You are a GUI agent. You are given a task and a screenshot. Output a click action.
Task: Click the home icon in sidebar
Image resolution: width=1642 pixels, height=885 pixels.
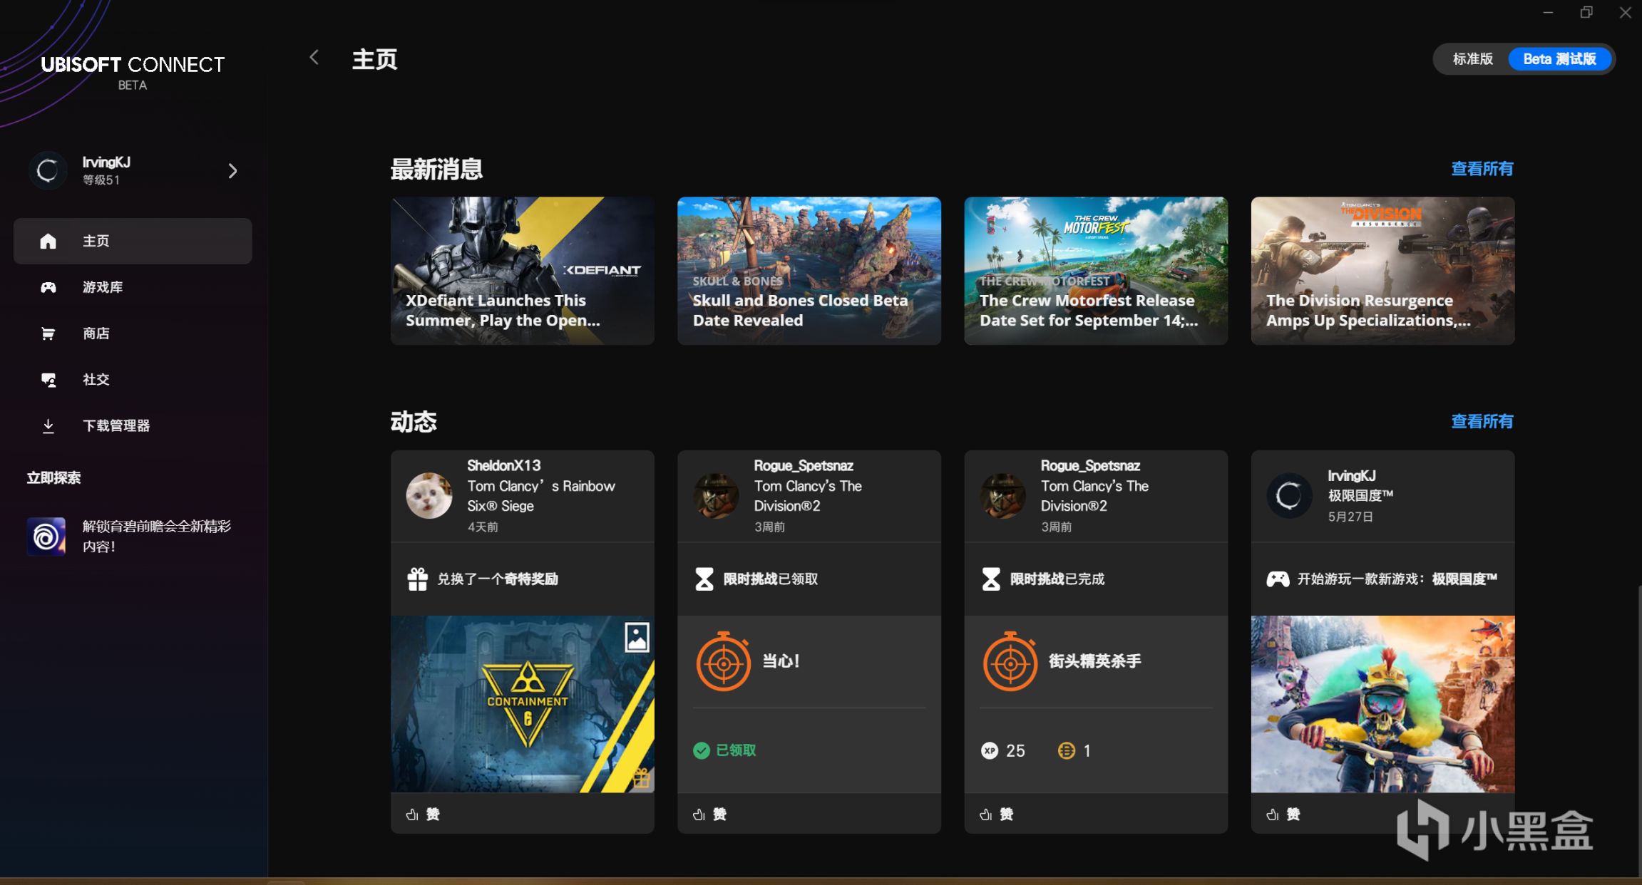pyautogui.click(x=48, y=242)
